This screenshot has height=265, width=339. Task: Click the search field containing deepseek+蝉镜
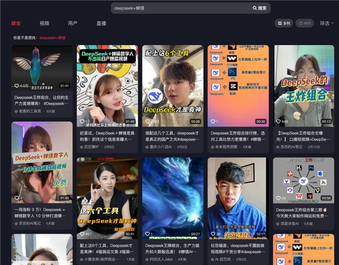[180, 8]
